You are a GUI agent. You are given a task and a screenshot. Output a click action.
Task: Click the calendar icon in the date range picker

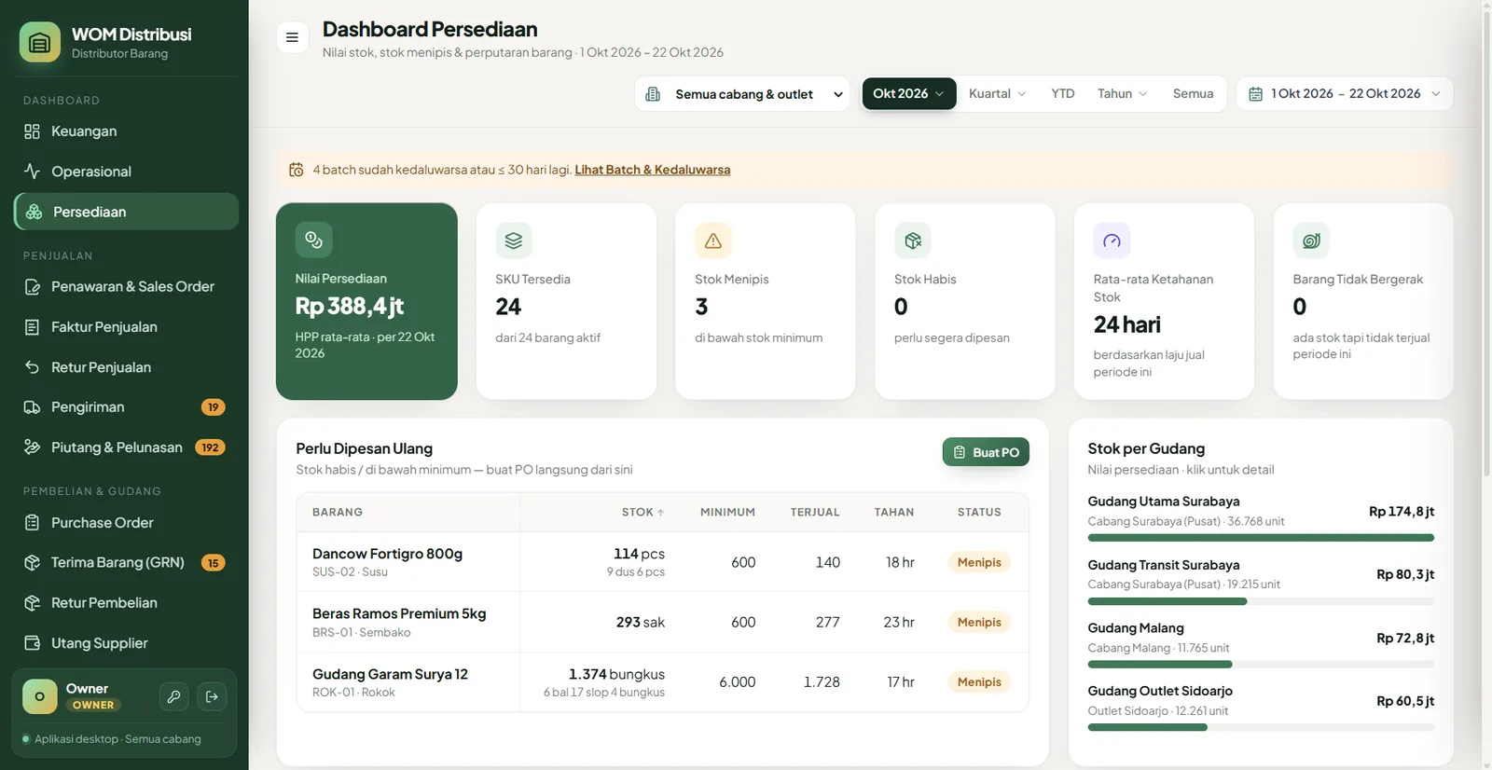click(x=1256, y=94)
